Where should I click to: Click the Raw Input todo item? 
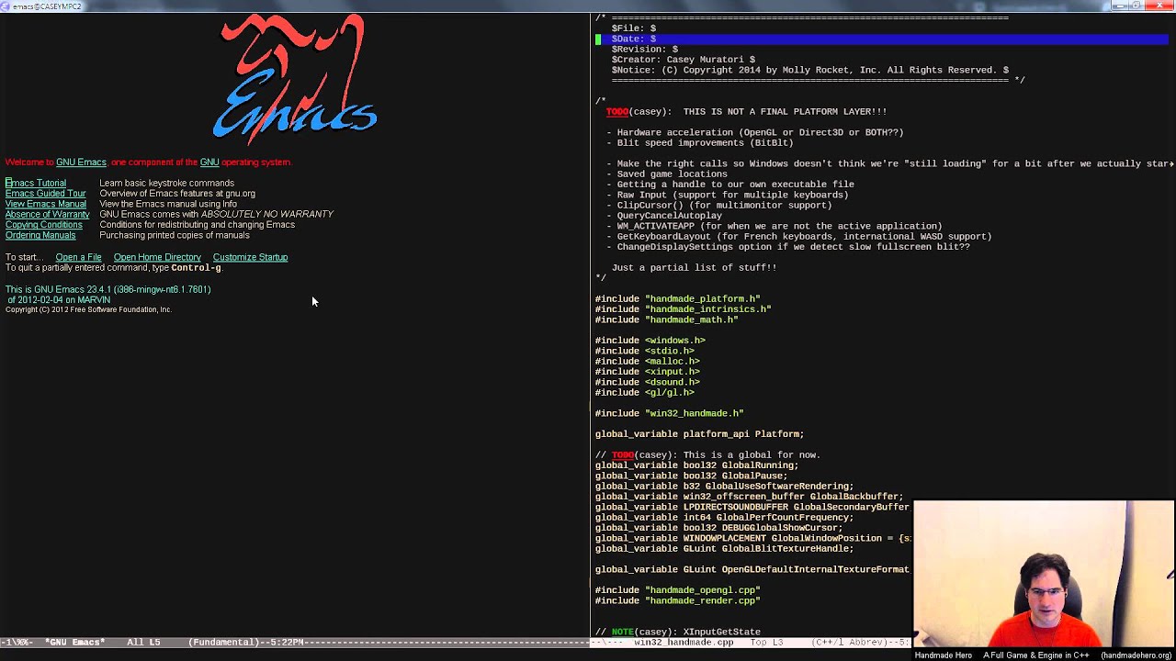pos(728,195)
